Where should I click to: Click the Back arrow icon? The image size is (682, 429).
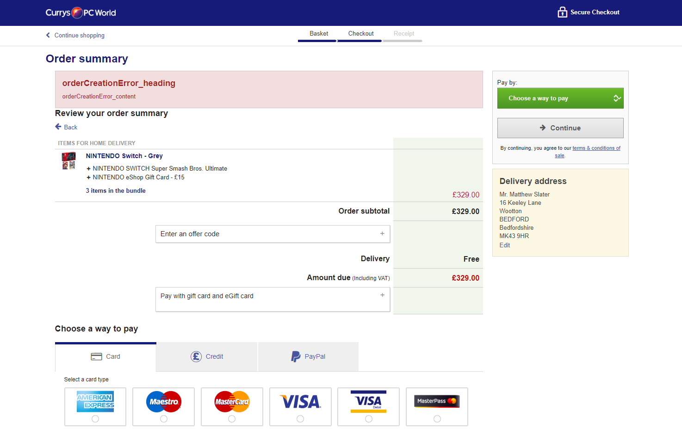click(58, 127)
